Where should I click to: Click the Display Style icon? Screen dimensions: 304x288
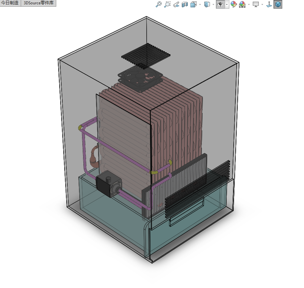pyautogui.click(x=207, y=4)
